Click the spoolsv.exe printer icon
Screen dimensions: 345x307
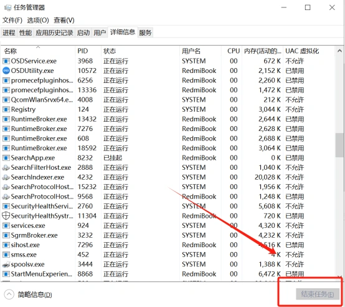6,264
